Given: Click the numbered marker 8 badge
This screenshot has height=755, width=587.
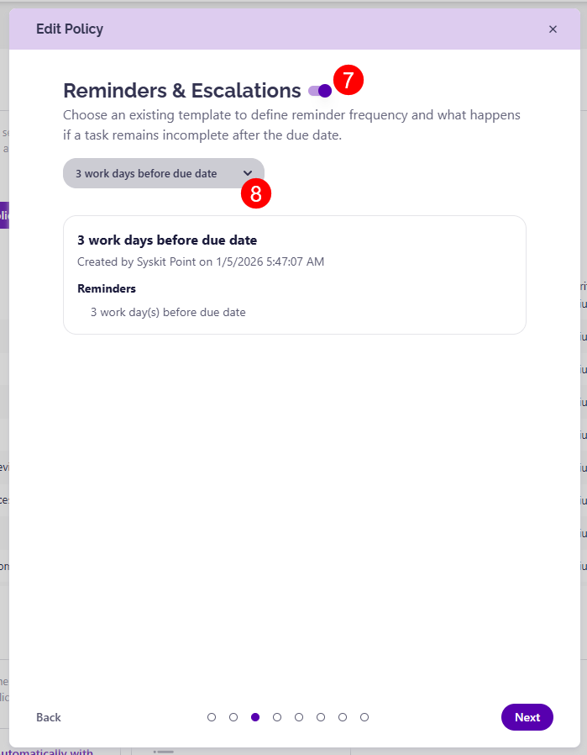Looking at the screenshot, I should point(256,193).
